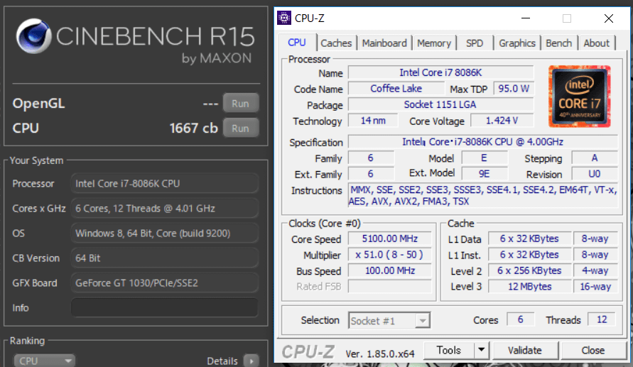Switch to the Memory tab

point(434,43)
